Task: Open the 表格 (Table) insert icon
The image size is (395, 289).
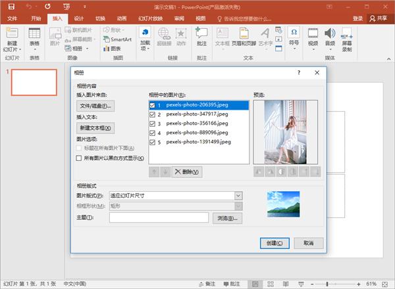Action: tap(34, 36)
